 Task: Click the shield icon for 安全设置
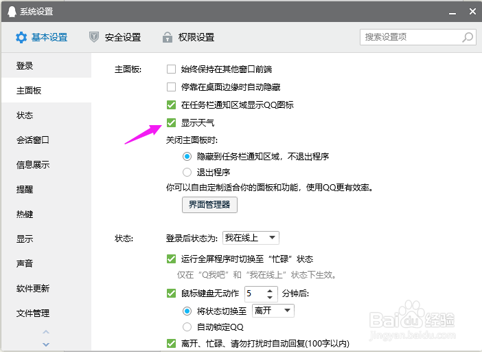point(94,37)
